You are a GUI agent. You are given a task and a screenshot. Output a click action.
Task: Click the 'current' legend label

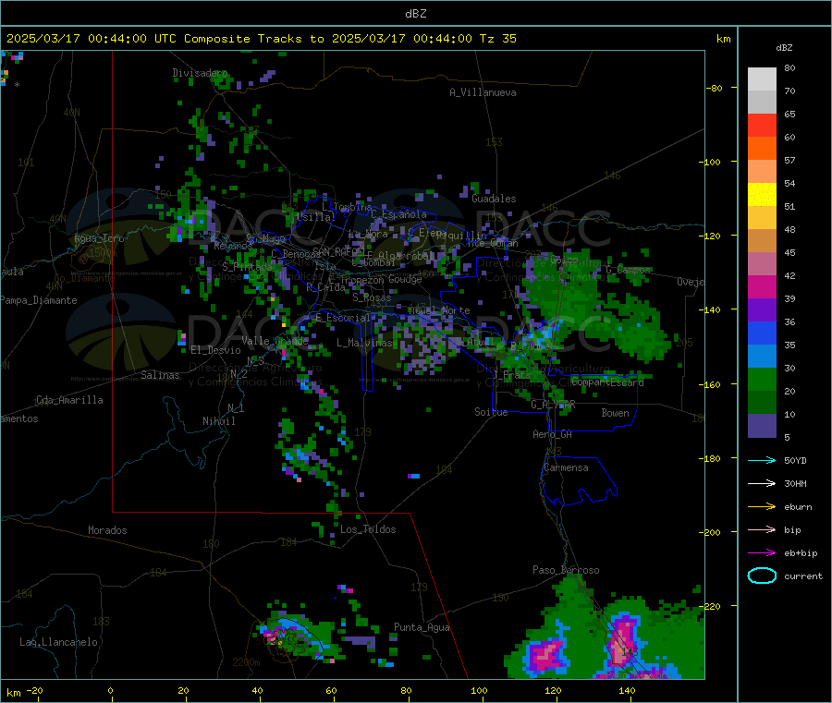pos(803,576)
